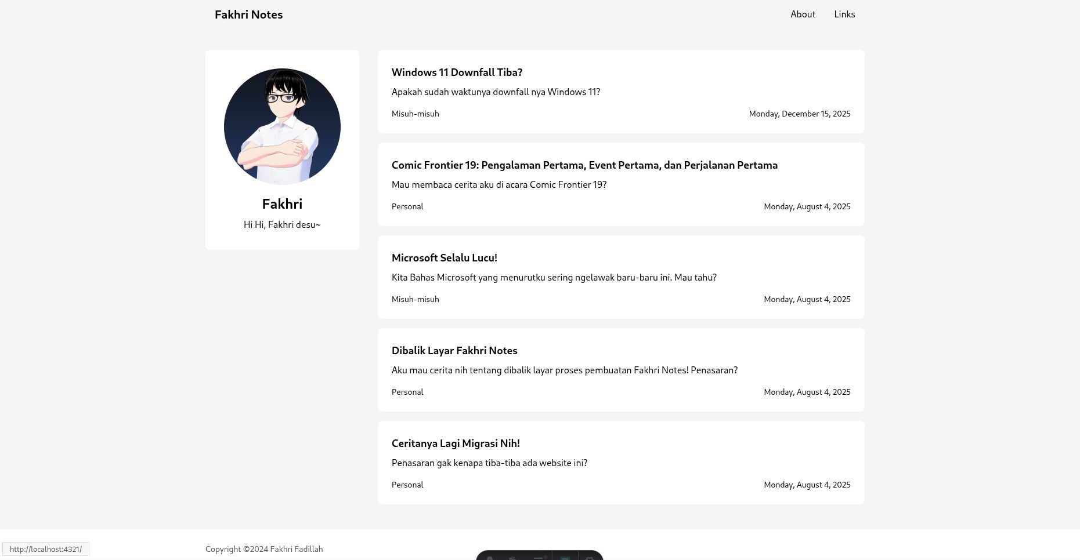
Task: Click the December 15, 2025 date
Action: pos(799,114)
